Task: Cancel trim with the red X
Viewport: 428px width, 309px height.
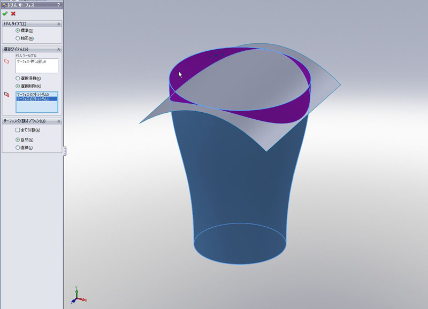Action: [x=13, y=13]
